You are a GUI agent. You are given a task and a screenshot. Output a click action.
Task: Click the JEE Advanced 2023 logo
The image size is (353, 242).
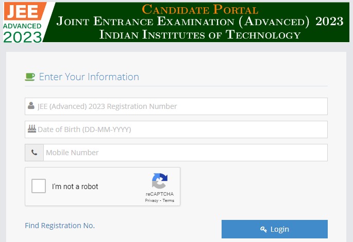24,22
